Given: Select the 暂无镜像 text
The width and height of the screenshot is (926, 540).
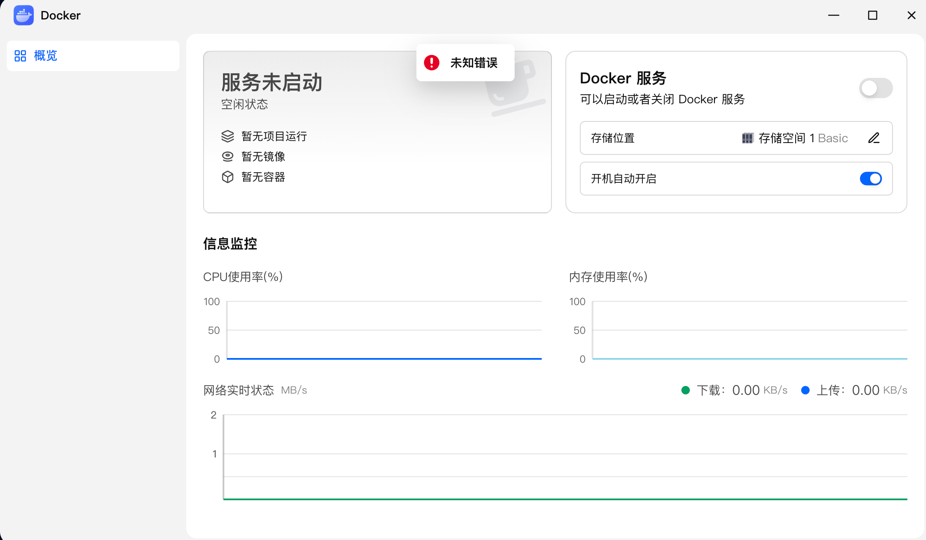Looking at the screenshot, I should [263, 157].
